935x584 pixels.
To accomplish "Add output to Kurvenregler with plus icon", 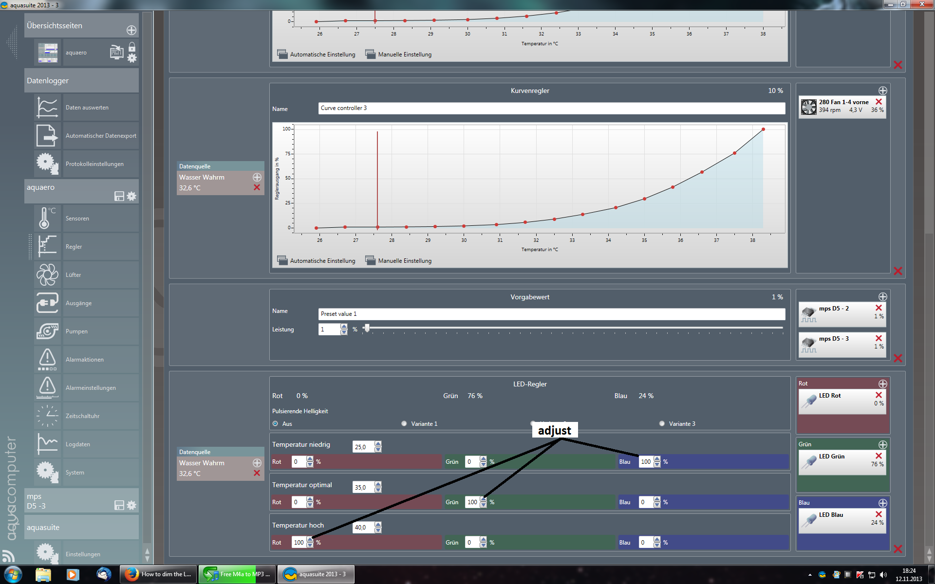I will (x=882, y=91).
